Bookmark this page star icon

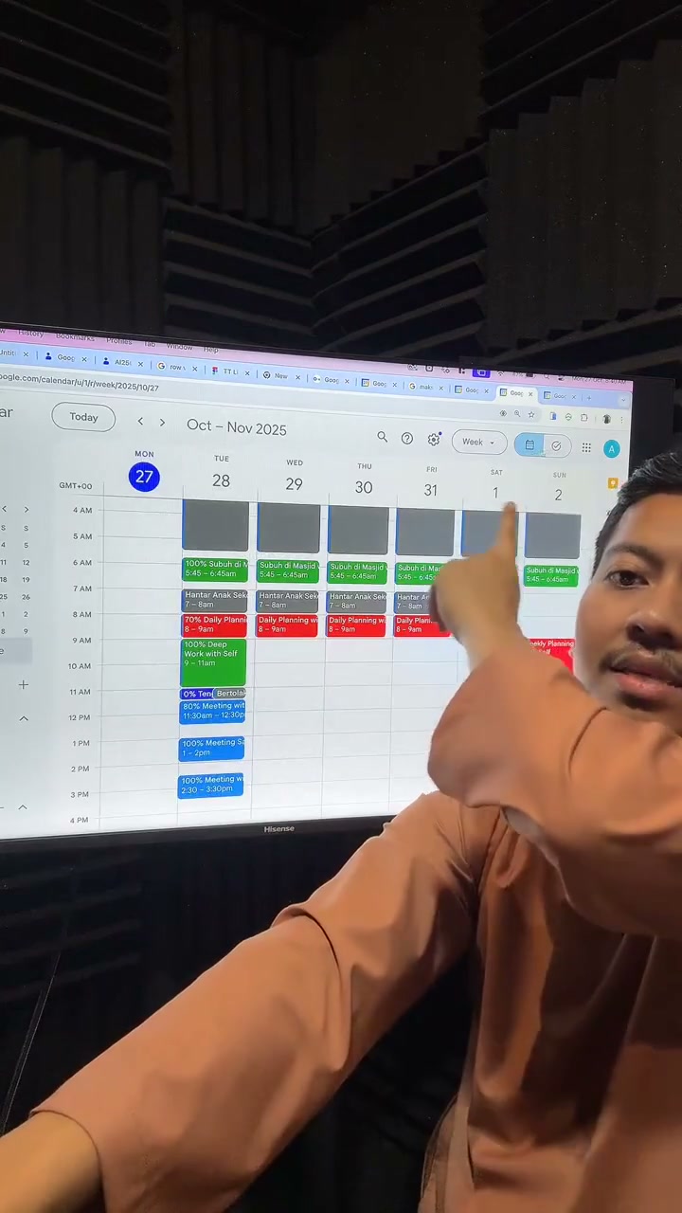[x=530, y=415]
